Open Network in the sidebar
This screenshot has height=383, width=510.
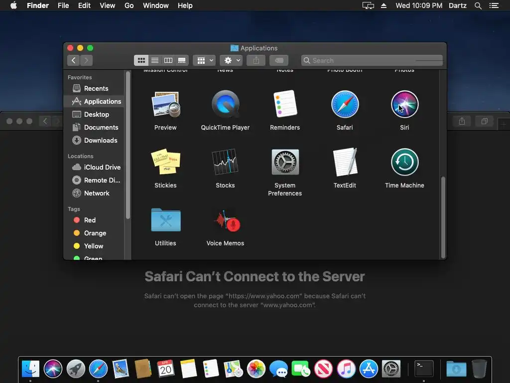(x=94, y=193)
